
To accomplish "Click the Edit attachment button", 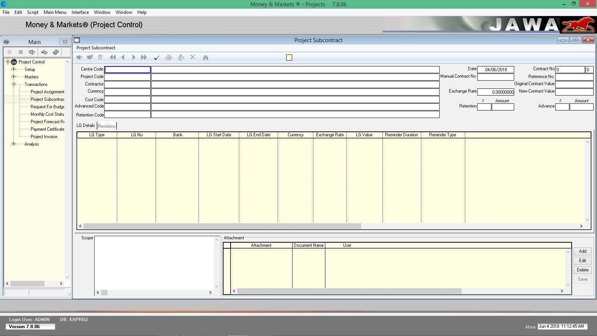I will (x=582, y=261).
